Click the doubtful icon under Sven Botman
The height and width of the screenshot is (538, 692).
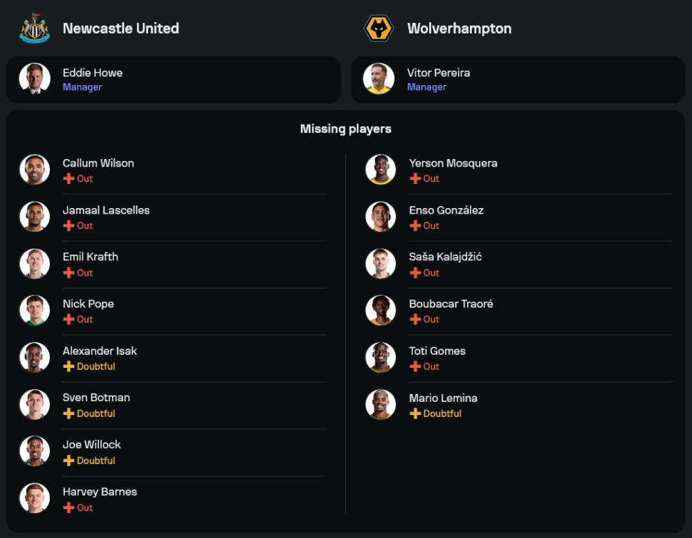click(69, 414)
